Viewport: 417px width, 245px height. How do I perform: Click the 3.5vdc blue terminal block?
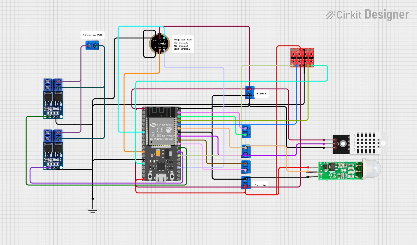(x=250, y=92)
